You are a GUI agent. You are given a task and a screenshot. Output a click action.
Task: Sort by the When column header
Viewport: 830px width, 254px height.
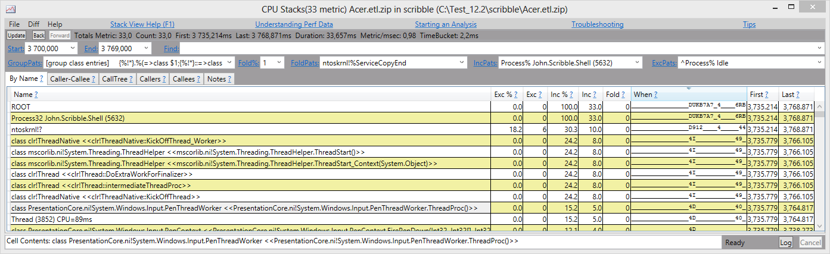689,95
